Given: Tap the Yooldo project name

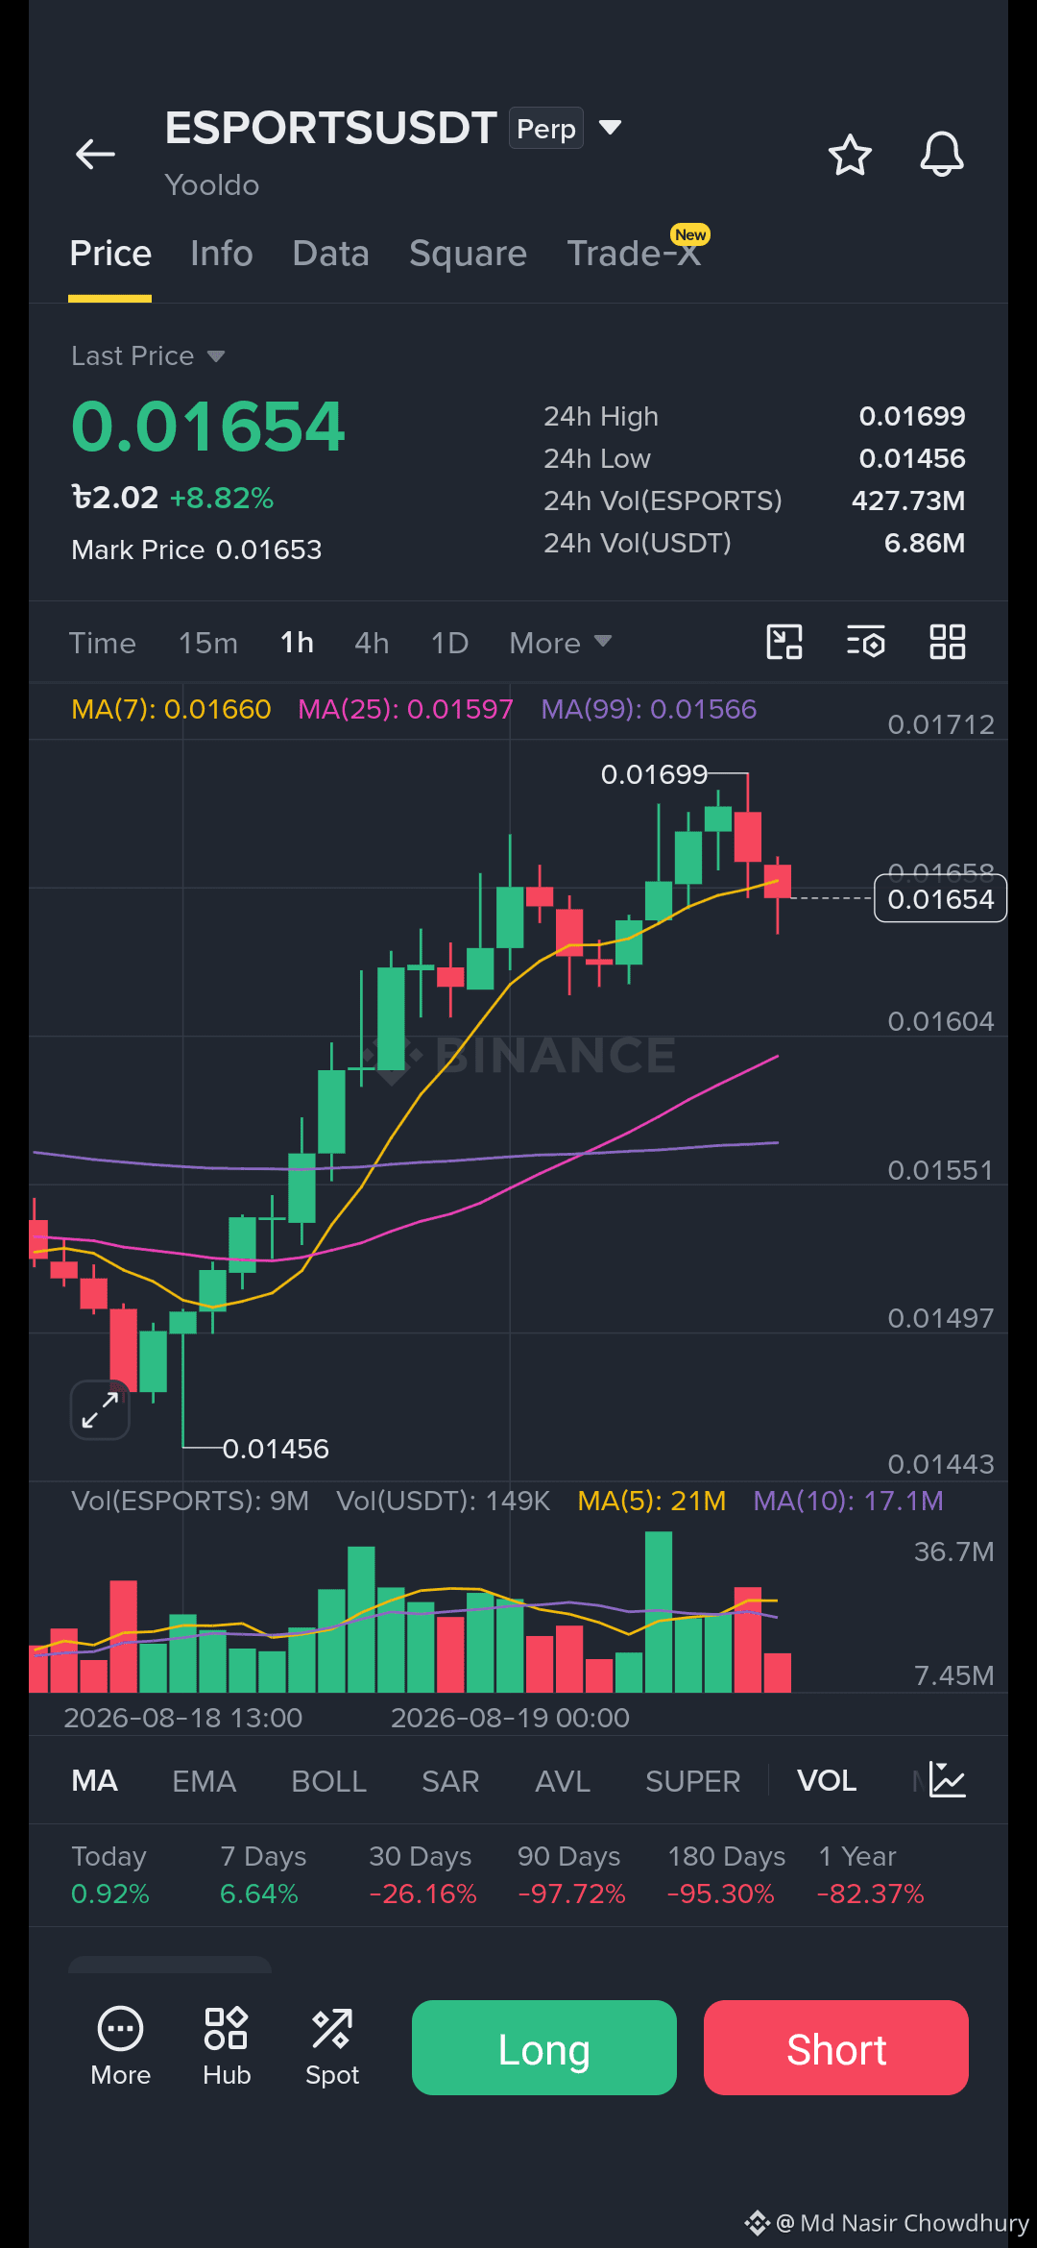Looking at the screenshot, I should [212, 184].
